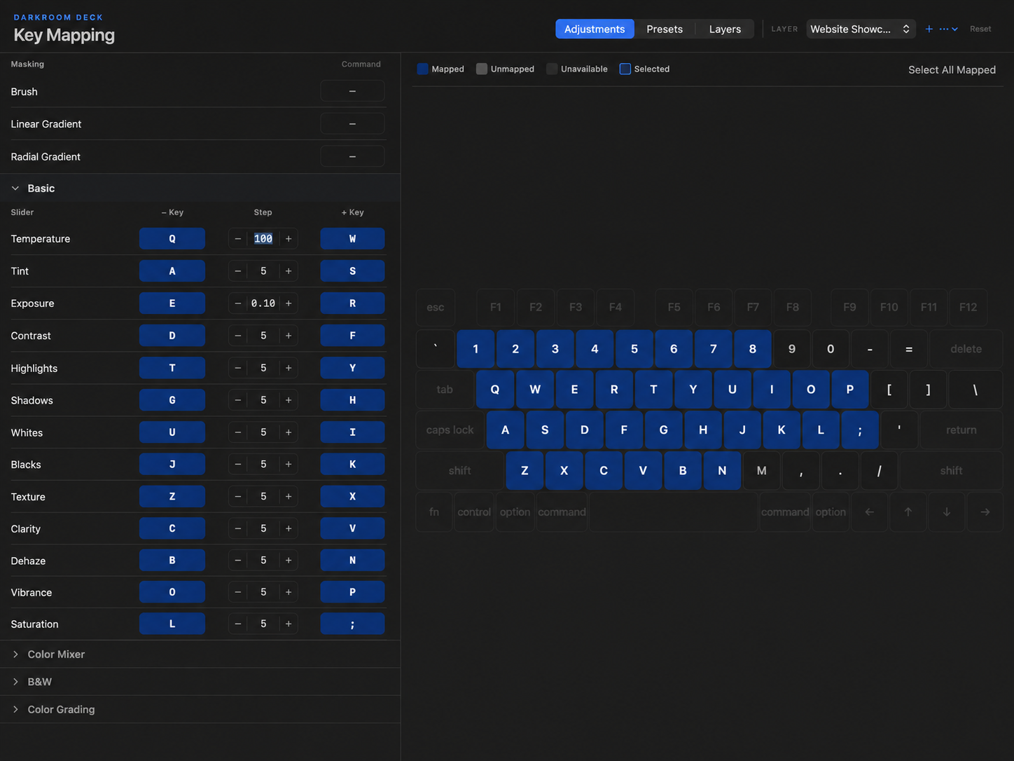
Task: Click the Selected legend swatch
Action: click(625, 69)
